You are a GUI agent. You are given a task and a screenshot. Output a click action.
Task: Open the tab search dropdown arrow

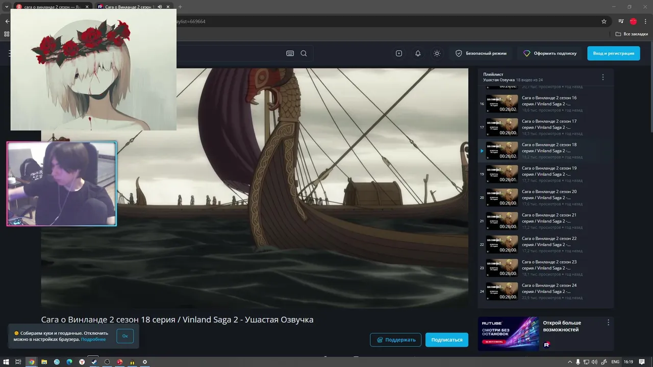tap(7, 7)
